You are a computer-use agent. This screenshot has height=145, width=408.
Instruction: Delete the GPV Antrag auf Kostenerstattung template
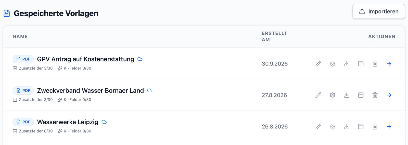[x=375, y=64]
